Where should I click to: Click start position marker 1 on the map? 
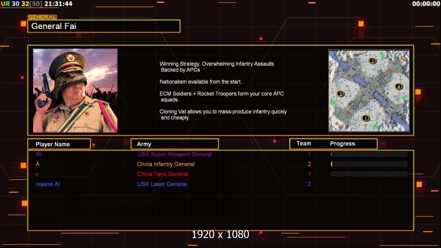coord(365,118)
